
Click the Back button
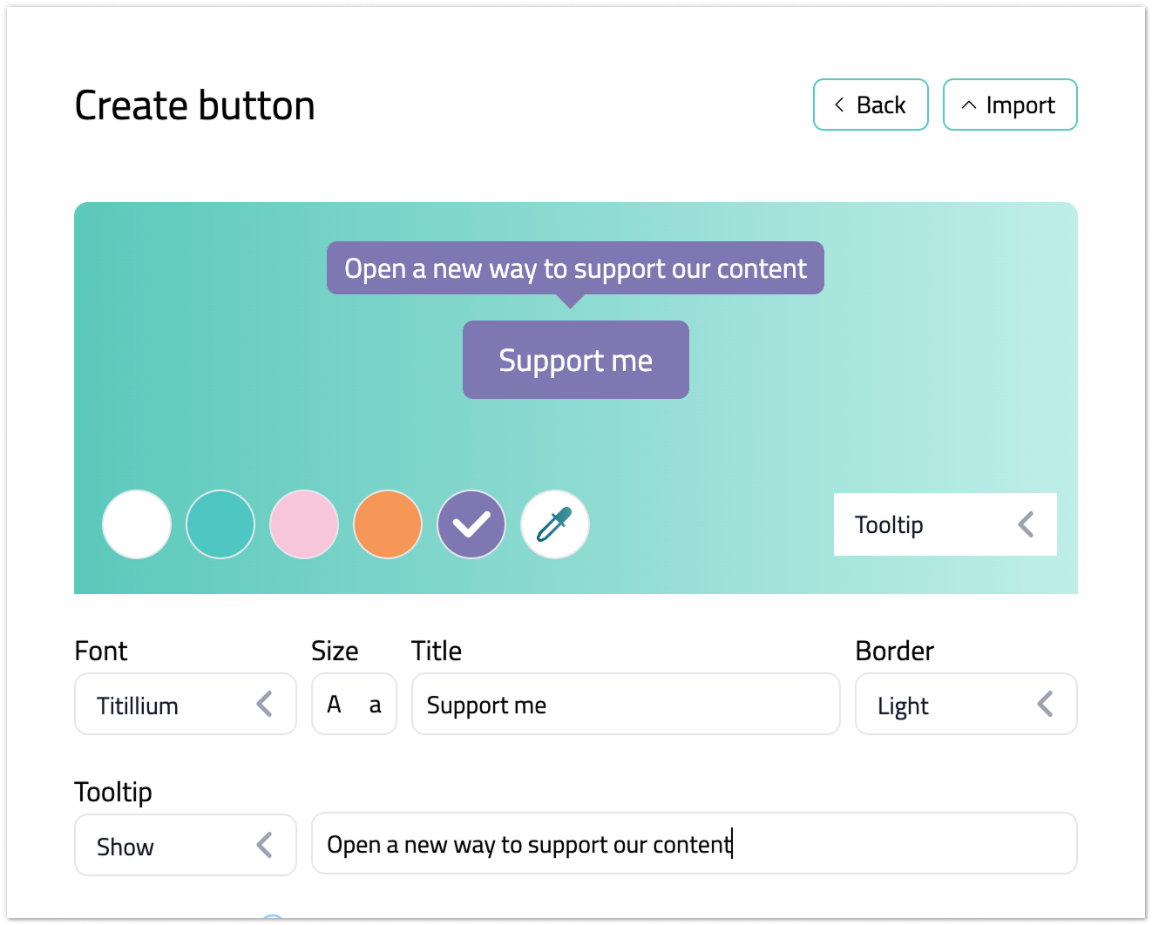(x=871, y=105)
